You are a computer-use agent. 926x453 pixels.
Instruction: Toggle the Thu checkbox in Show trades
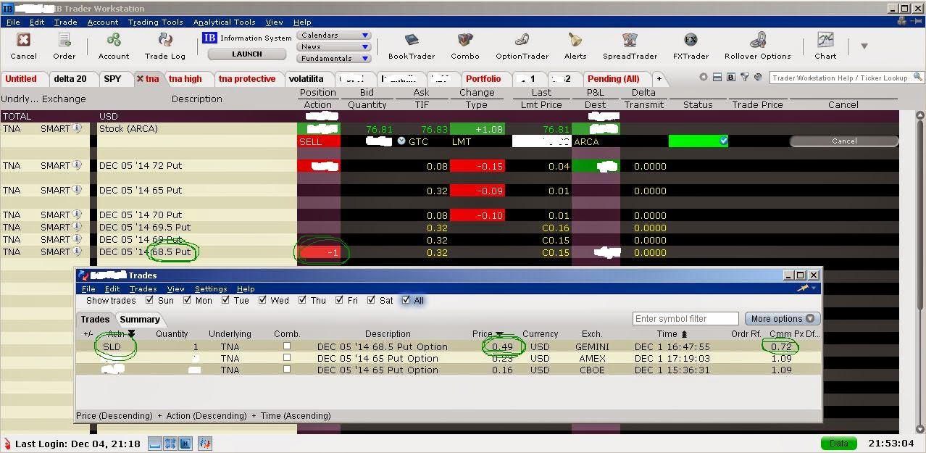tap(302, 300)
